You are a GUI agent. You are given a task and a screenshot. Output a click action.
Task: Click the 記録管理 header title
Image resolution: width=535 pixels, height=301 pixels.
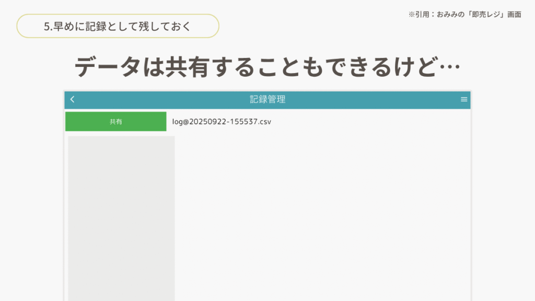point(267,100)
